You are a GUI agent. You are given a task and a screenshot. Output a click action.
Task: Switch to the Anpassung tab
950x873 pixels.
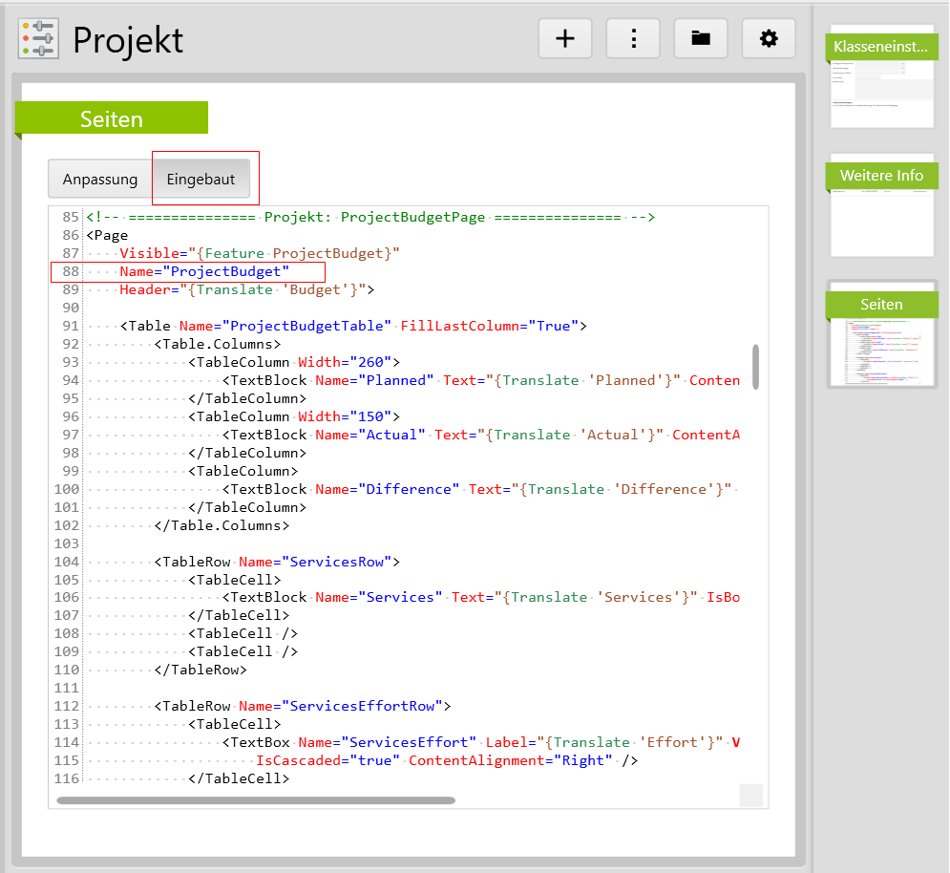click(100, 180)
